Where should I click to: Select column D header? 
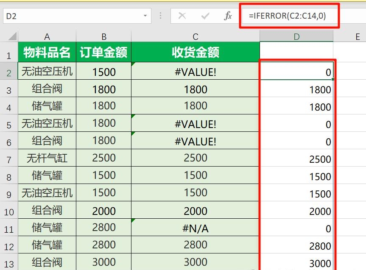pos(296,36)
